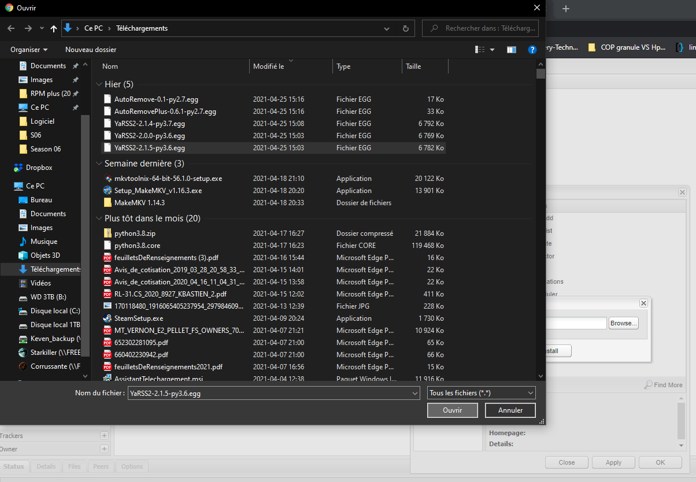Screen dimensions: 696x482
Task: Click the Bureau desktop icon in the sidebar
Action: point(23,200)
